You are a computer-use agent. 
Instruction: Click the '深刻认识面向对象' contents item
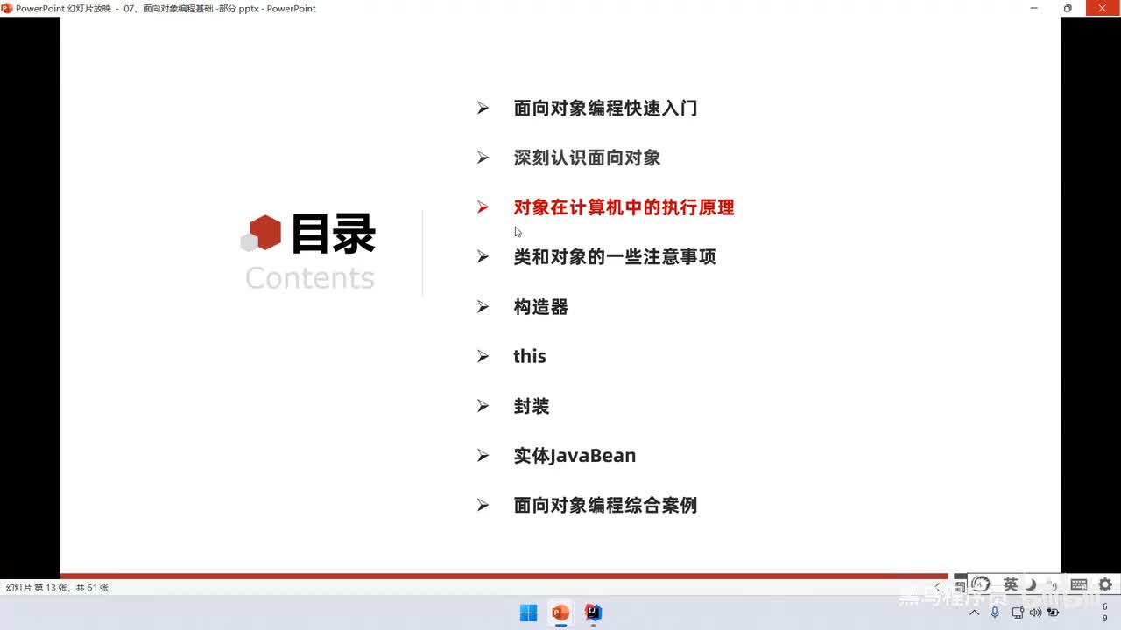pyautogui.click(x=587, y=158)
